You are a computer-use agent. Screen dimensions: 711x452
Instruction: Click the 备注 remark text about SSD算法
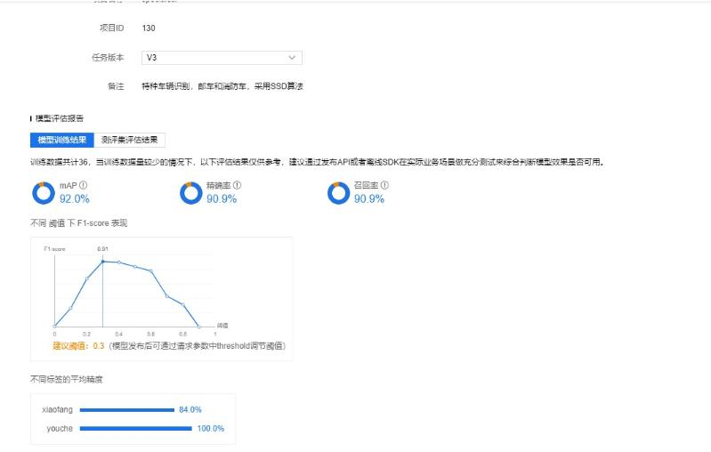(x=222, y=86)
